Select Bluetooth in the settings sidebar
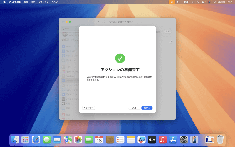Screen dimensions: 235x147 pyautogui.click(x=70, y=51)
